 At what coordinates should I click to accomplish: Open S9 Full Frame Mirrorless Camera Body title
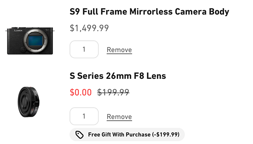pos(149,12)
